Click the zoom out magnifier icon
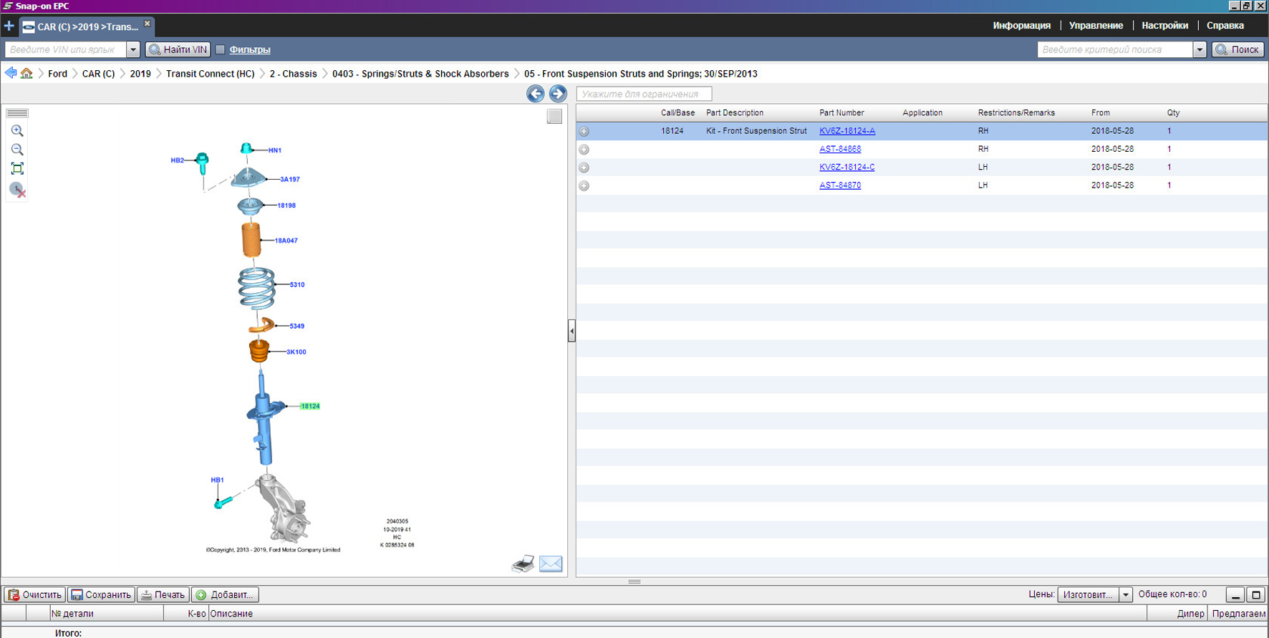This screenshot has height=638, width=1269. pyautogui.click(x=17, y=150)
